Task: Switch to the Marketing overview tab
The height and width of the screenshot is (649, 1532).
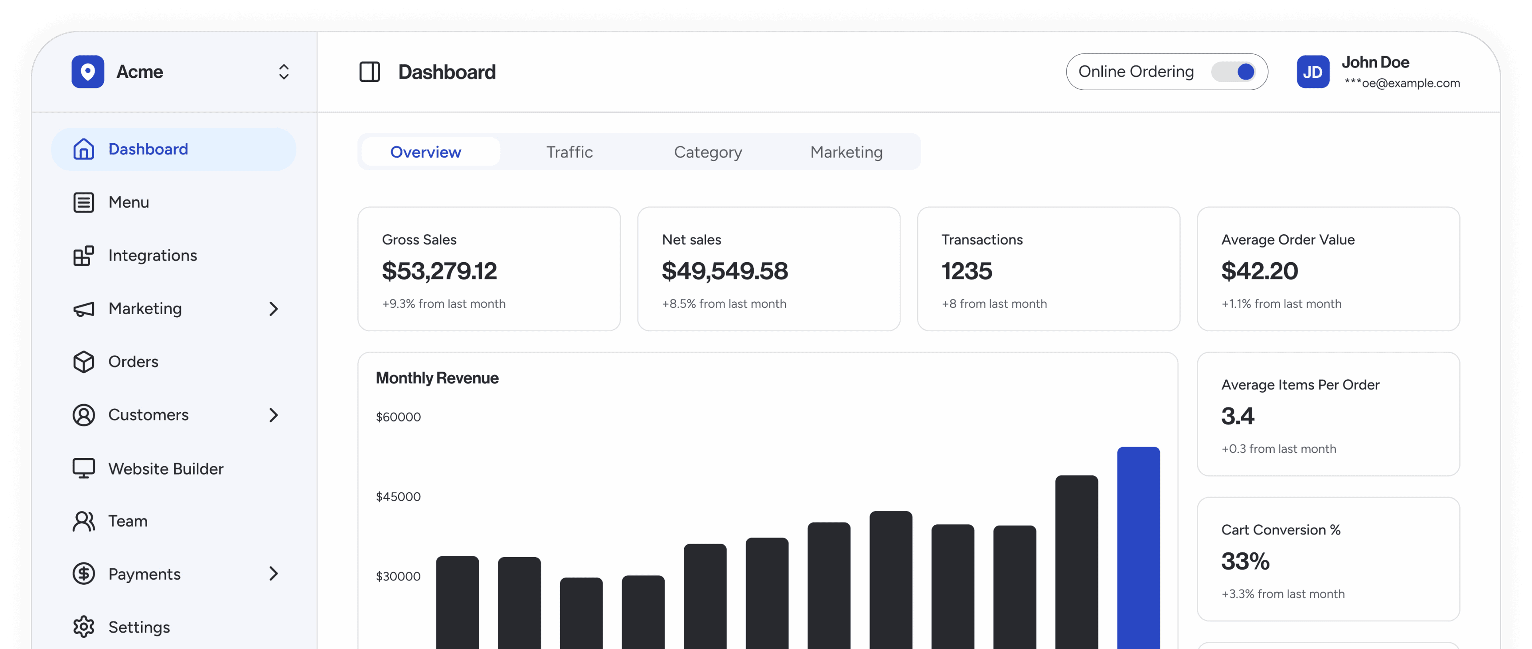Action: tap(846, 152)
